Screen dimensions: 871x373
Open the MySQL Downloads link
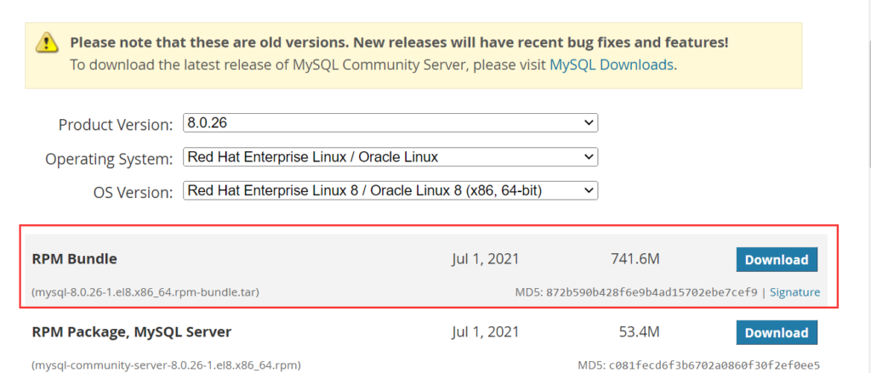point(612,65)
